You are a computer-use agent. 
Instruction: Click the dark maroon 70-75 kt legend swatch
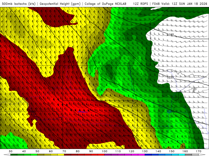click(68, 155)
